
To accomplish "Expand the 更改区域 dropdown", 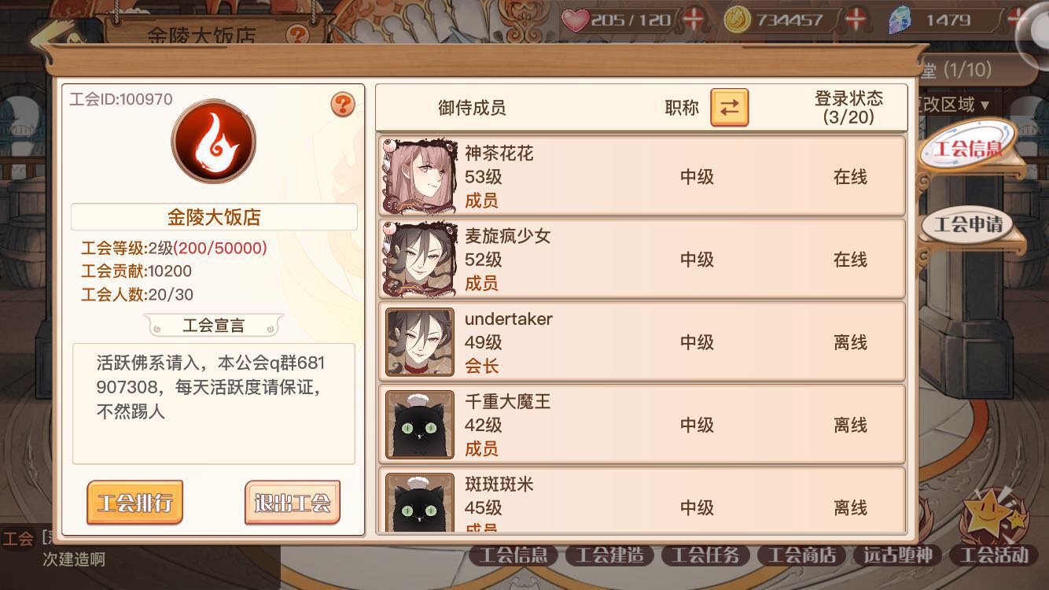I will [x=952, y=105].
